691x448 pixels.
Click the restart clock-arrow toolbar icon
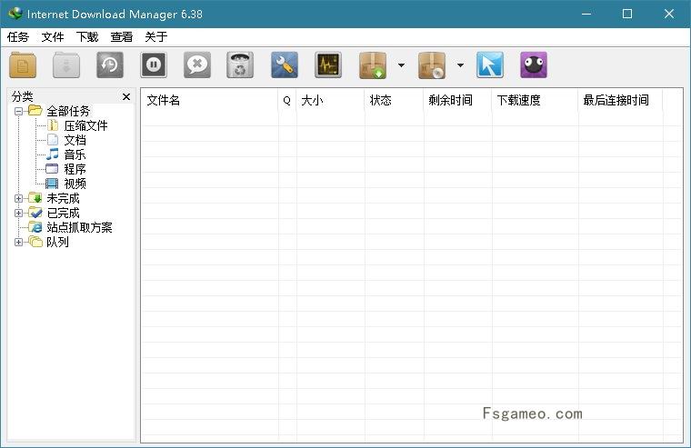(110, 65)
